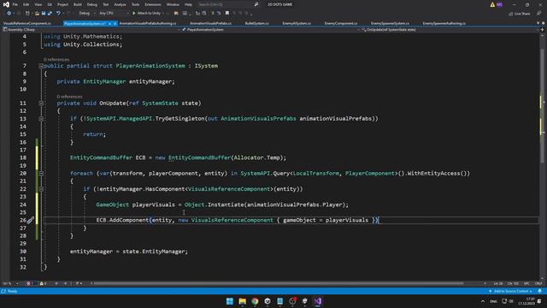Switch to VisualsReferenceComponent.cs tab

click(27, 23)
